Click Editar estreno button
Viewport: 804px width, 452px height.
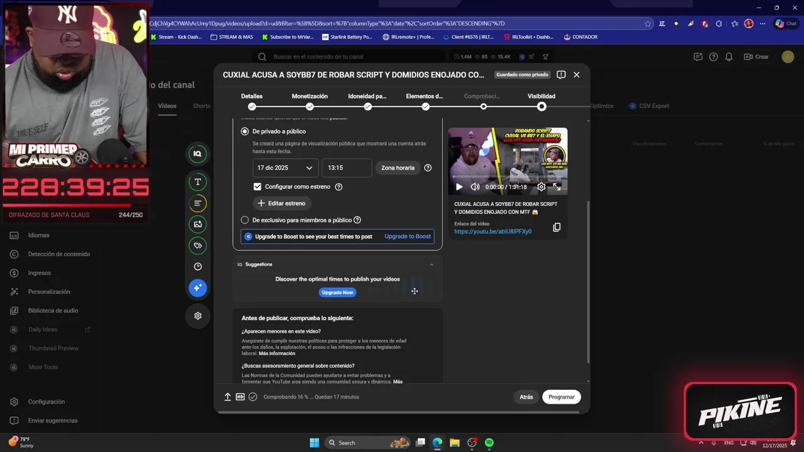point(281,203)
